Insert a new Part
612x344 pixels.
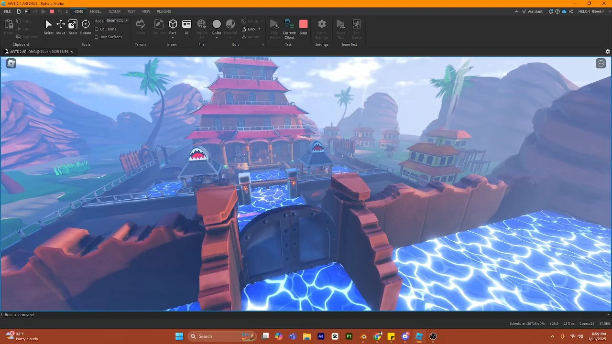[x=173, y=25]
